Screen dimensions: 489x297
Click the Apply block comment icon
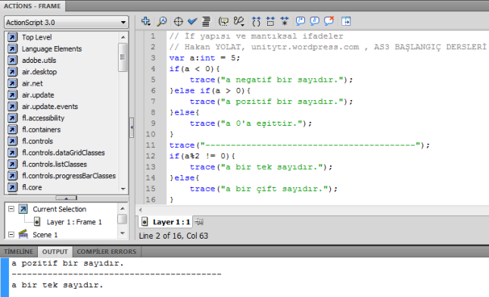pos(301,21)
